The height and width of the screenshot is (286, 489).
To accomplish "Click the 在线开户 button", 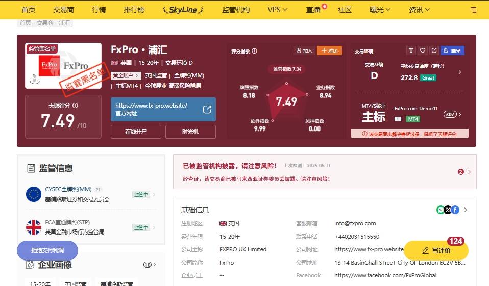I will pyautogui.click(x=136, y=132).
